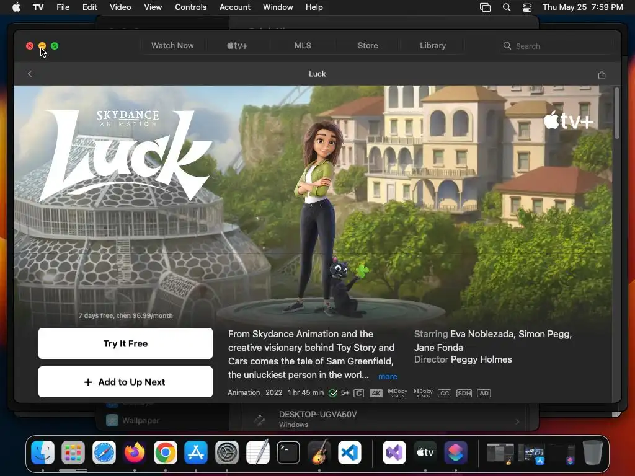Open System Settings from the Dock
This screenshot has height=476, width=635.
coord(227,452)
